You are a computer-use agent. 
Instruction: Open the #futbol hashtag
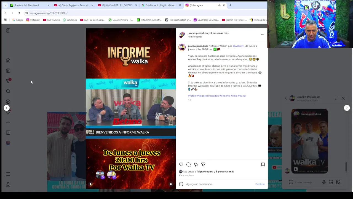tap(192, 96)
